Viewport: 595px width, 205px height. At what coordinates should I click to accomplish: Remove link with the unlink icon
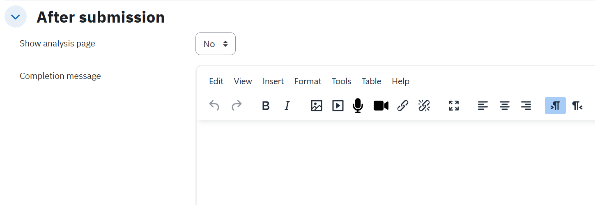424,106
